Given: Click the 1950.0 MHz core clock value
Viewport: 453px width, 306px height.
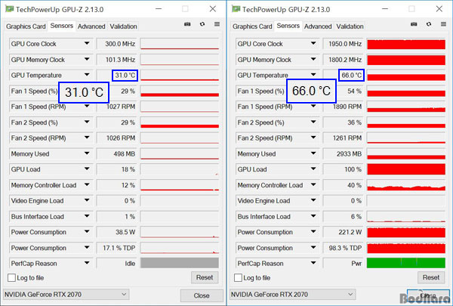Looking at the screenshot, I should (x=345, y=44).
